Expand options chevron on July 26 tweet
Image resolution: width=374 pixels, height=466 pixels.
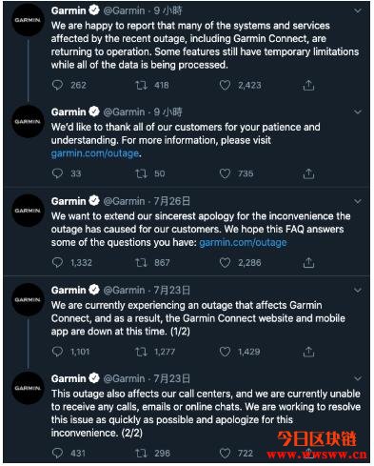(358, 201)
